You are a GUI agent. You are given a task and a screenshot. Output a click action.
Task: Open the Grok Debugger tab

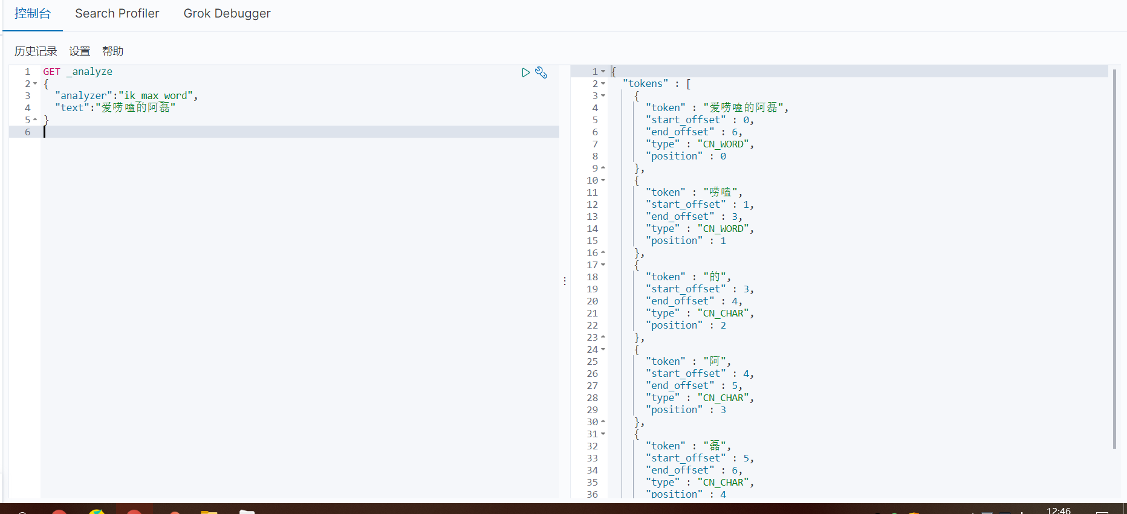tap(227, 13)
